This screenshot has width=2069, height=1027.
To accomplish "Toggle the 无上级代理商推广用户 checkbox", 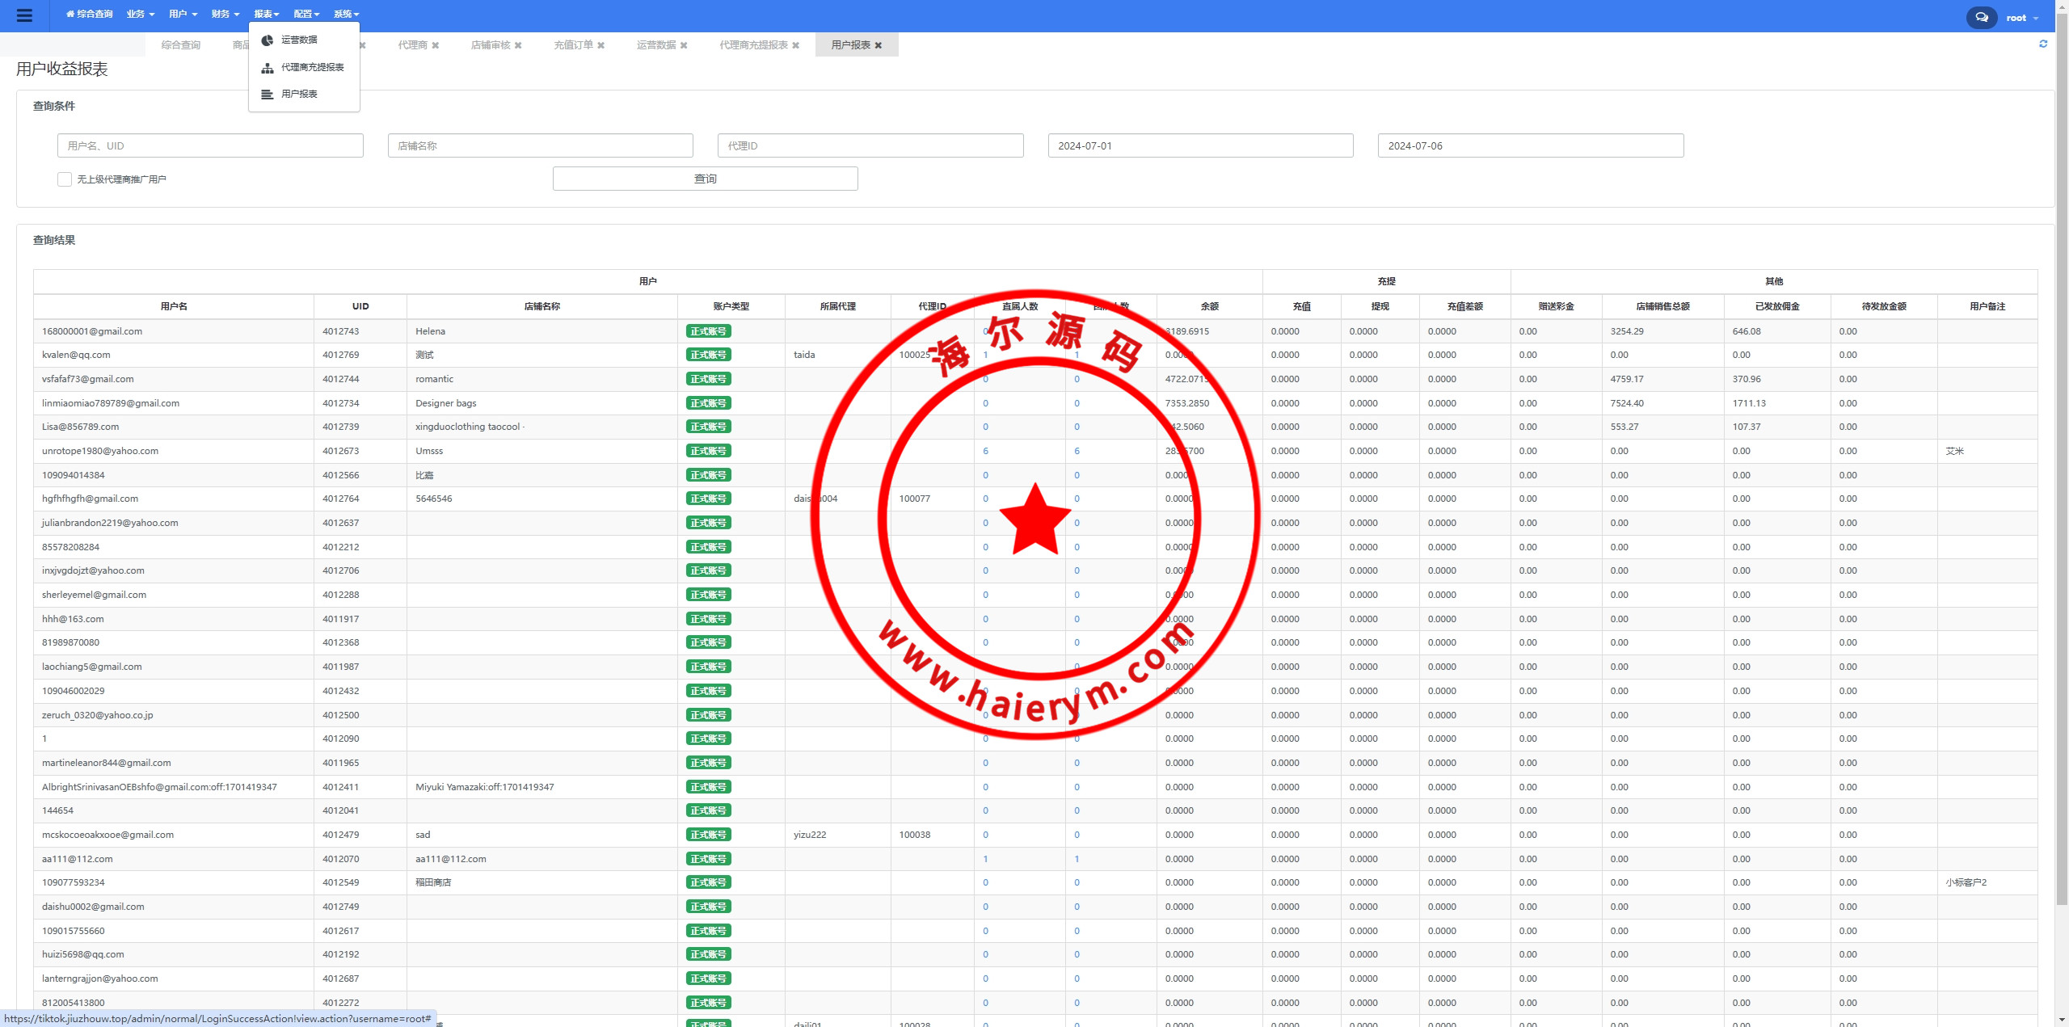I will click(65, 179).
